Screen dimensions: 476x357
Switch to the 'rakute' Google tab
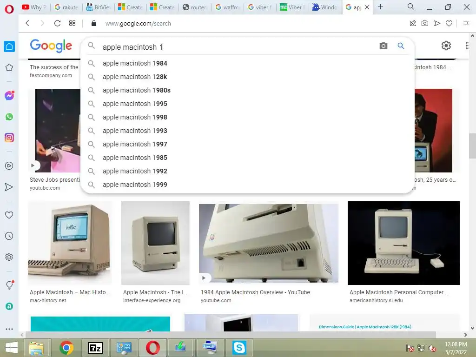click(66, 7)
